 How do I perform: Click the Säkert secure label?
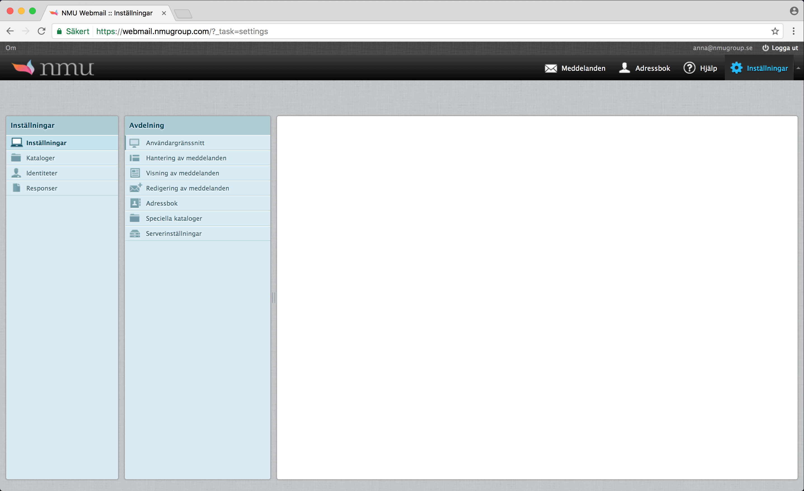pyautogui.click(x=77, y=31)
